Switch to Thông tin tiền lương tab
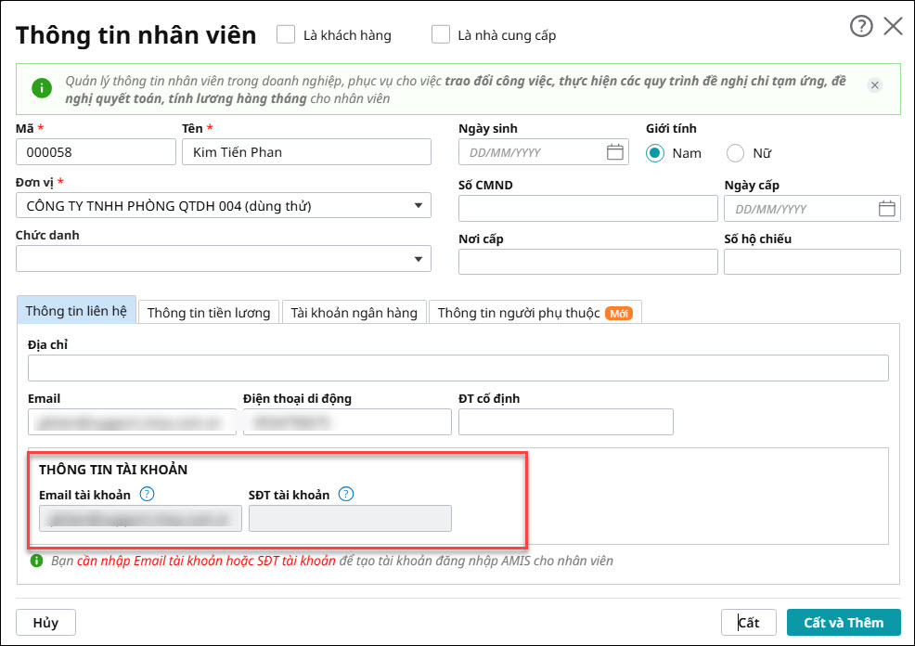Viewport: 915px width, 646px height. click(x=209, y=313)
